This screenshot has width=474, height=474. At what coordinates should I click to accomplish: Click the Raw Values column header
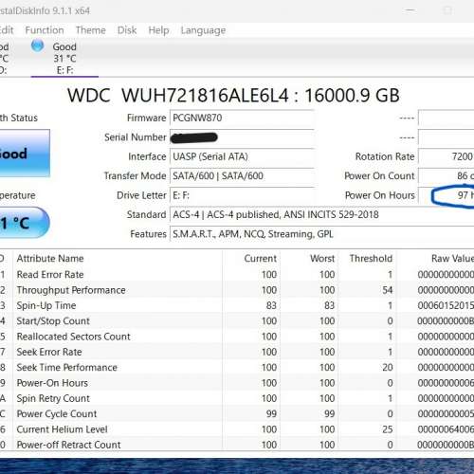click(x=452, y=259)
